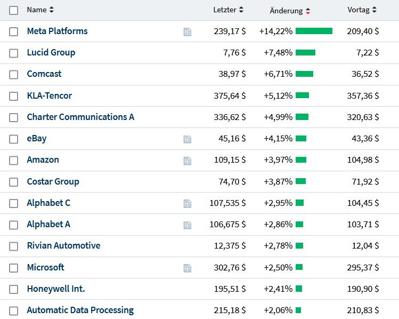399x319 pixels.
Task: Open the Honeywell Int. stock link
Action: (56, 289)
